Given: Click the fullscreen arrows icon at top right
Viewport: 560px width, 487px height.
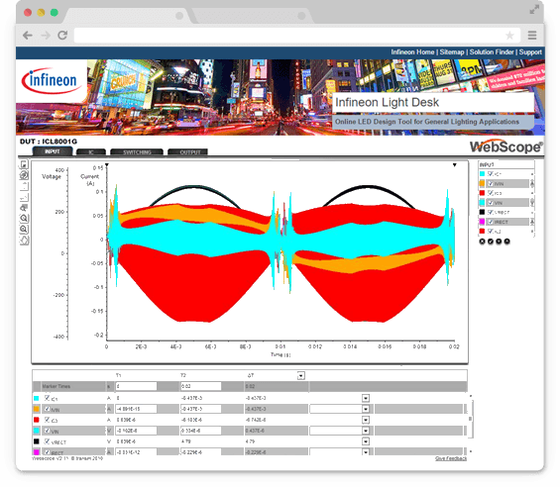Looking at the screenshot, I should 534,9.
